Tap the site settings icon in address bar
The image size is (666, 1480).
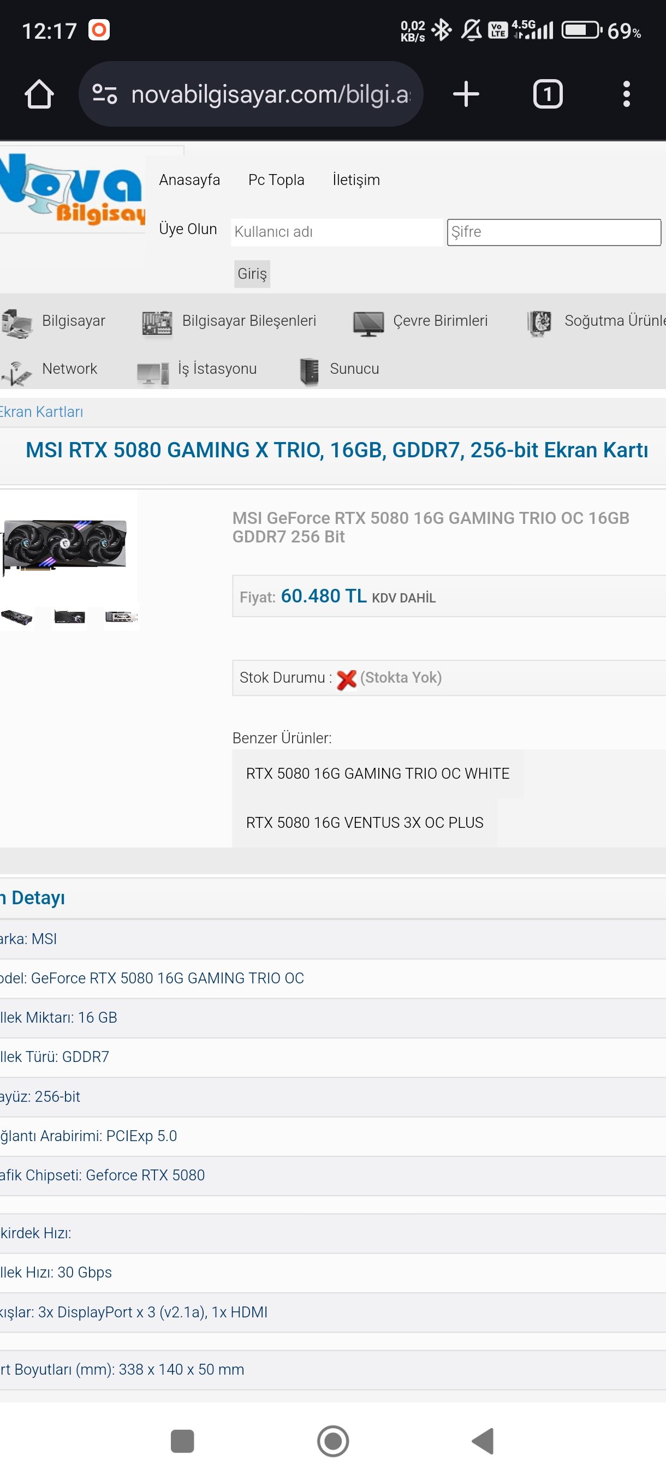[x=105, y=94]
